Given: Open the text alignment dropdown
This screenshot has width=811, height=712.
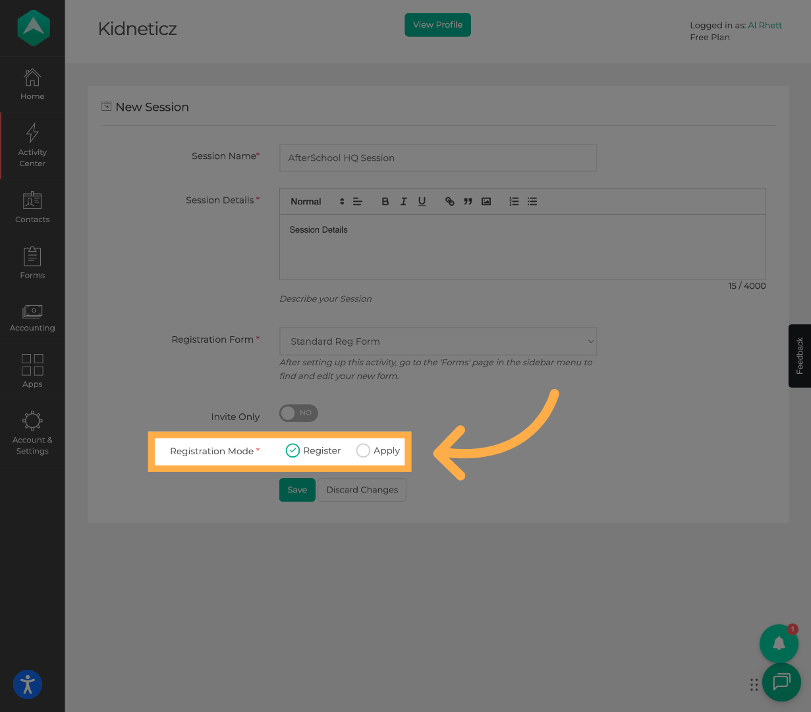Looking at the screenshot, I should (x=357, y=201).
